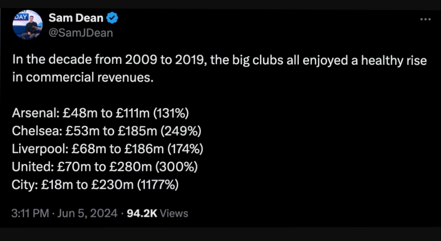The width and height of the screenshot is (441, 241).
Task: Click the 300% figure in the United line
Action: point(177,167)
